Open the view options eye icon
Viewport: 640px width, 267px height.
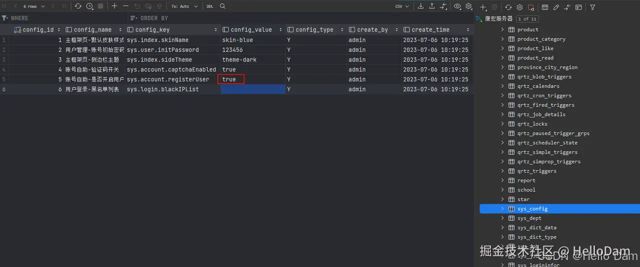(457, 6)
